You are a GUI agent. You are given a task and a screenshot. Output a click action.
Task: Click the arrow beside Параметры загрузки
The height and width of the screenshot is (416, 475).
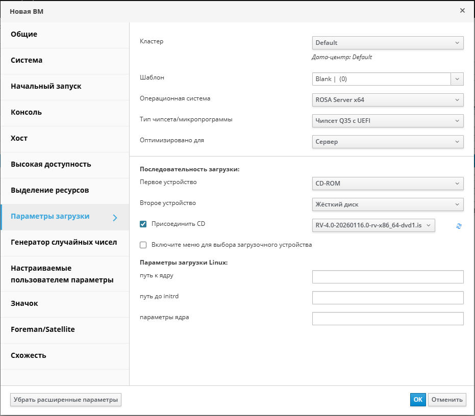point(115,218)
